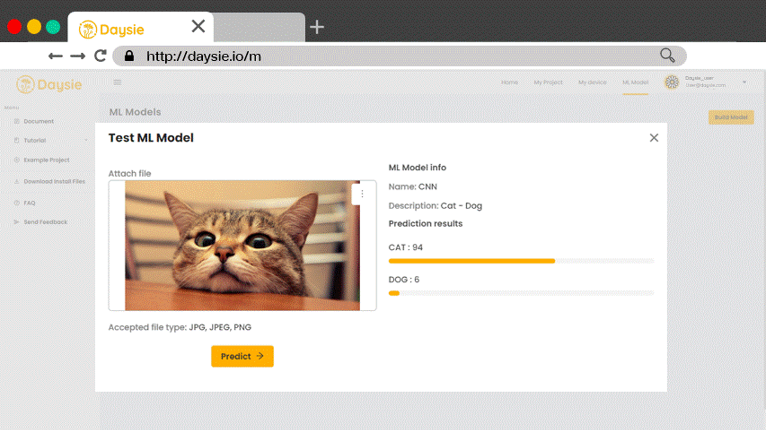Open a new browser tab with plus
The image size is (766, 430).
coord(317,27)
